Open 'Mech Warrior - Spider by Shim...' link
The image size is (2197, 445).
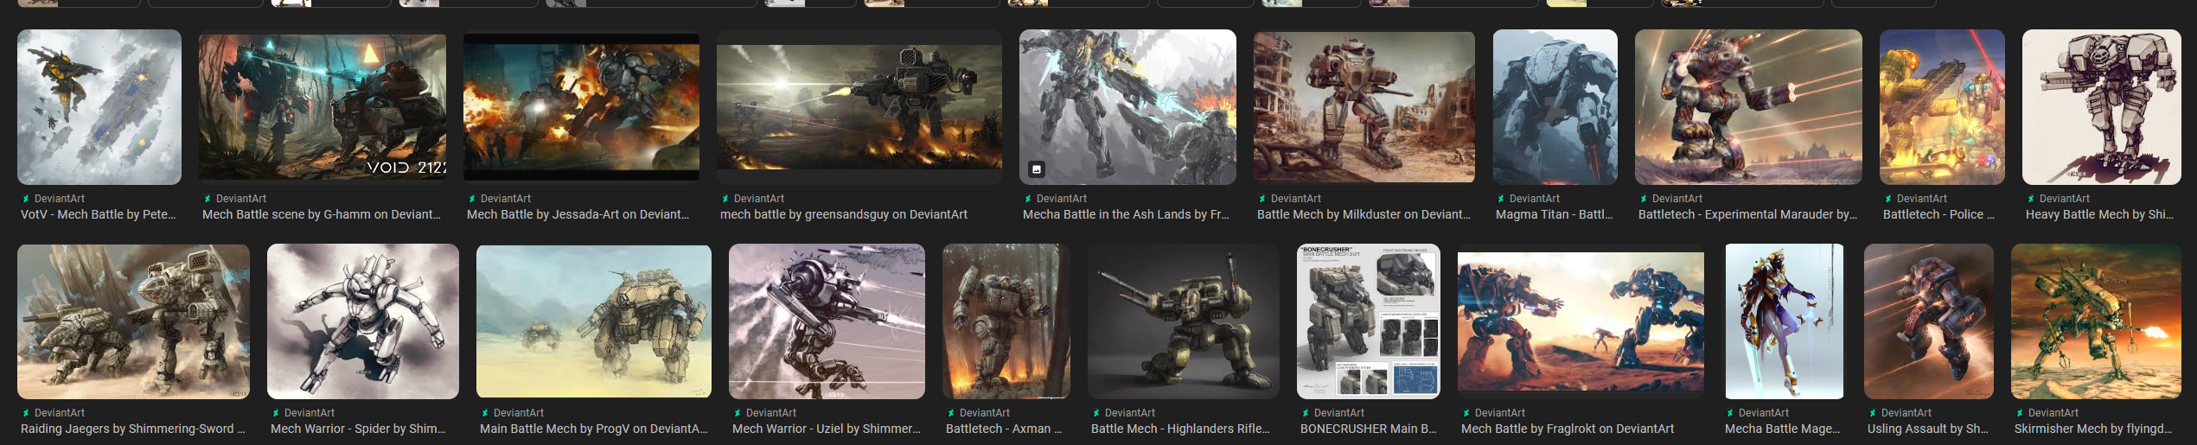coord(358,429)
